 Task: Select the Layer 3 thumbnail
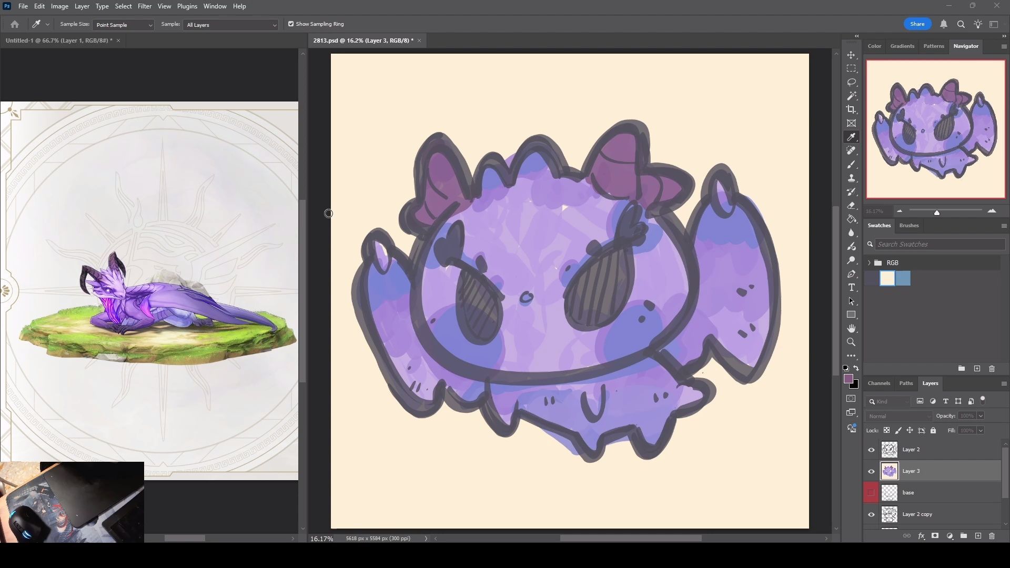click(890, 471)
